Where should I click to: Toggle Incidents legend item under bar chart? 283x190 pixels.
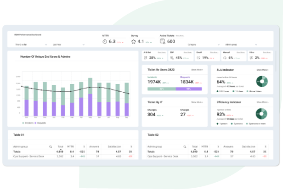pos(28,123)
